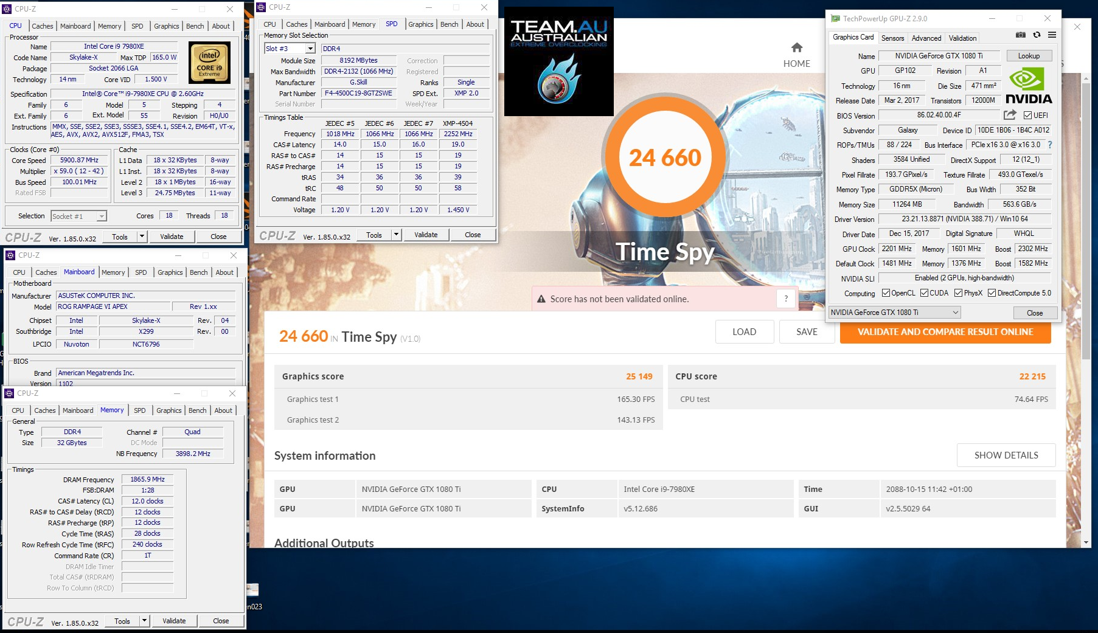The width and height of the screenshot is (1098, 633).
Task: Click Validate in top-left CPU-Z CPU window
Action: (172, 237)
